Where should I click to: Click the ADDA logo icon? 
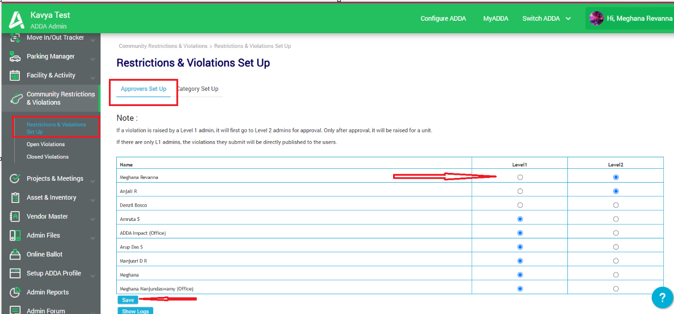pos(17,20)
